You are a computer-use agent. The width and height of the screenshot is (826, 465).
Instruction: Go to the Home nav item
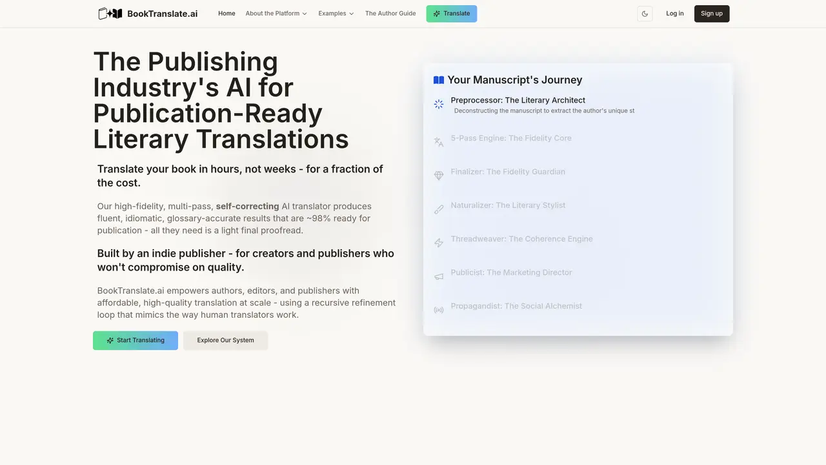tap(227, 14)
